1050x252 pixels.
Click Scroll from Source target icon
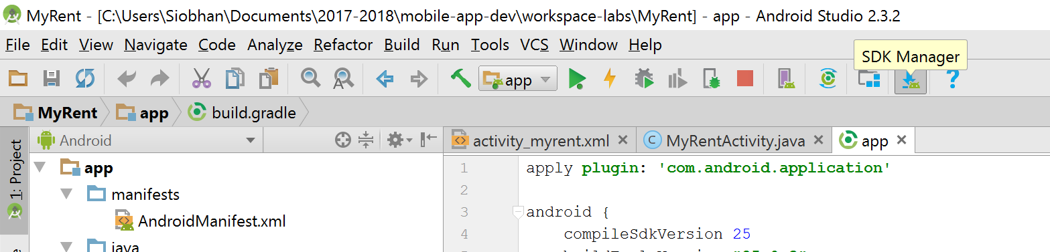tap(343, 140)
